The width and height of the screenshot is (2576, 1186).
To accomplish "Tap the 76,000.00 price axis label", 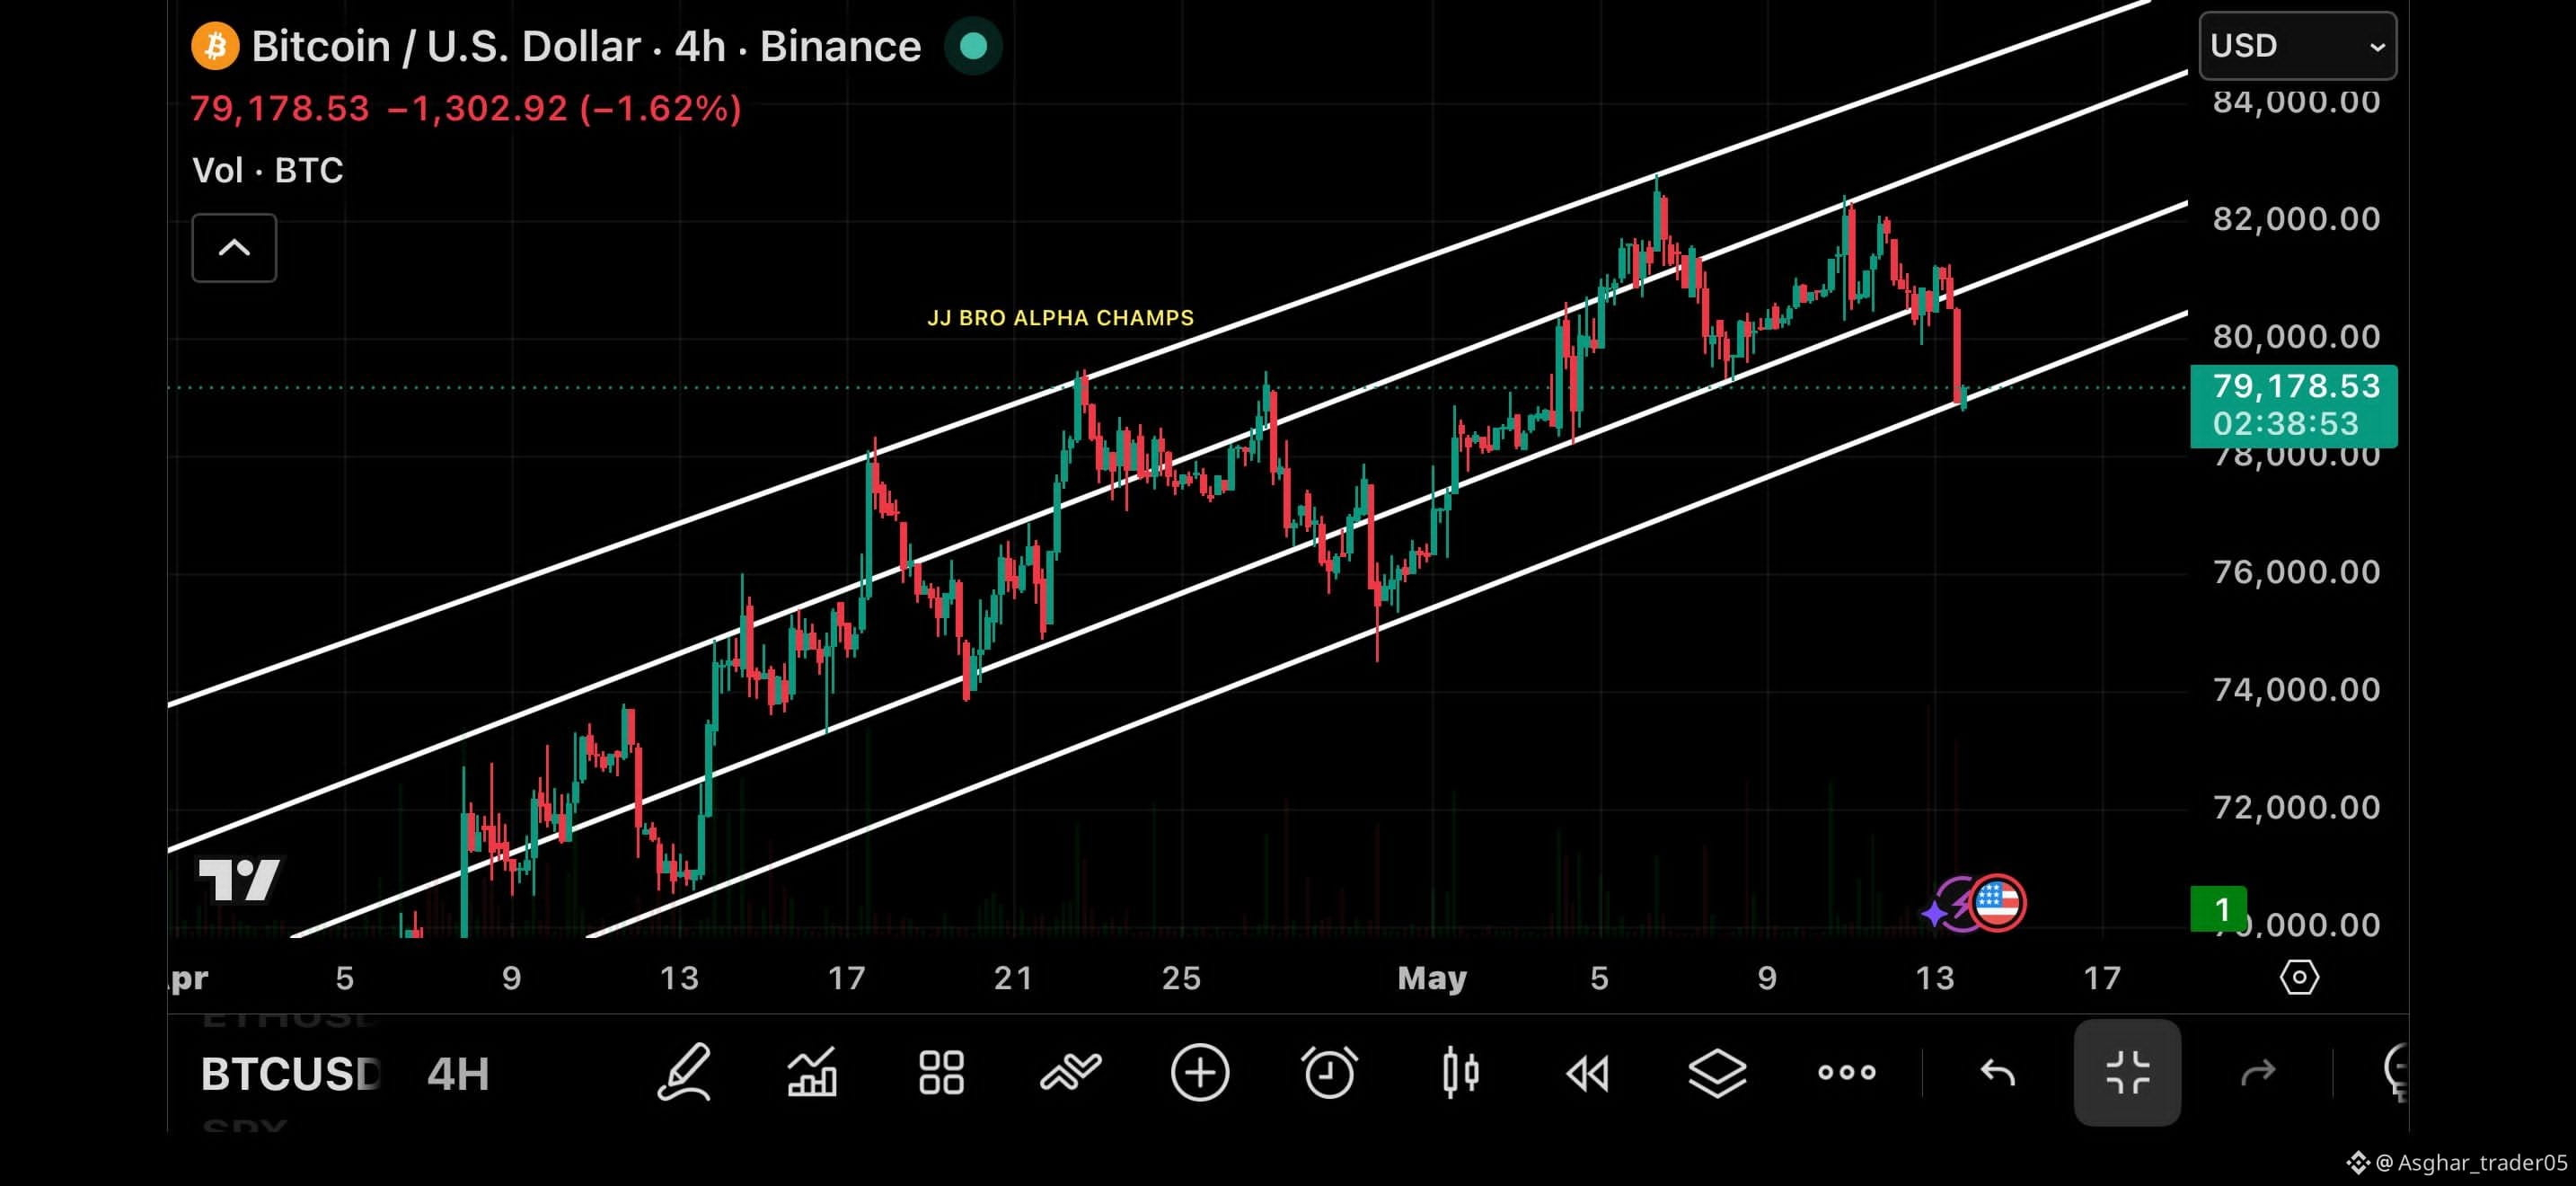I will coord(2296,571).
